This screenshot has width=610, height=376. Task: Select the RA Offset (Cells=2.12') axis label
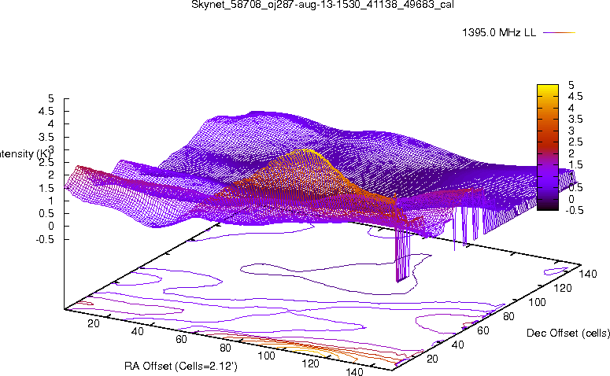(181, 367)
